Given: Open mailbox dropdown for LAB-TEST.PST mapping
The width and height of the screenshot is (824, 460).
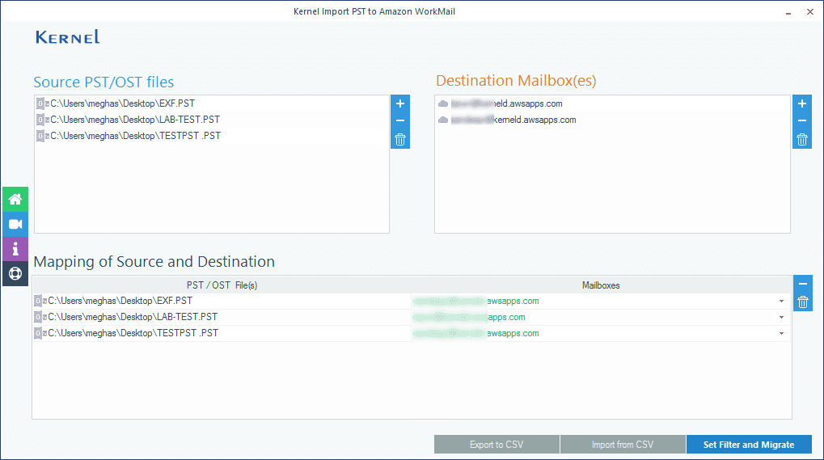Looking at the screenshot, I should 781,318.
